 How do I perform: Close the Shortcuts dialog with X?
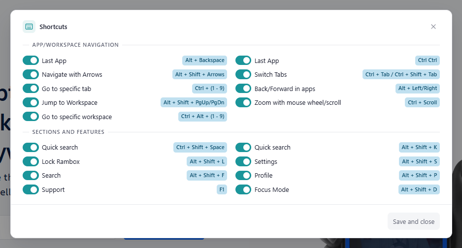(433, 27)
